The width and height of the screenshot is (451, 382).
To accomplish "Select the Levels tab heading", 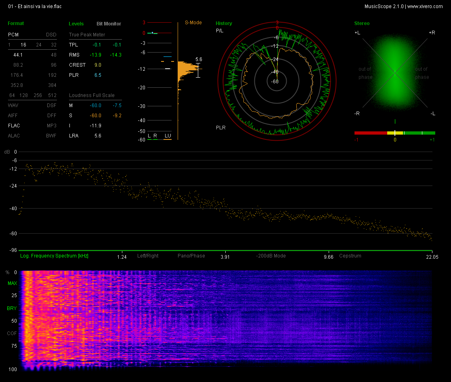I will (x=76, y=24).
